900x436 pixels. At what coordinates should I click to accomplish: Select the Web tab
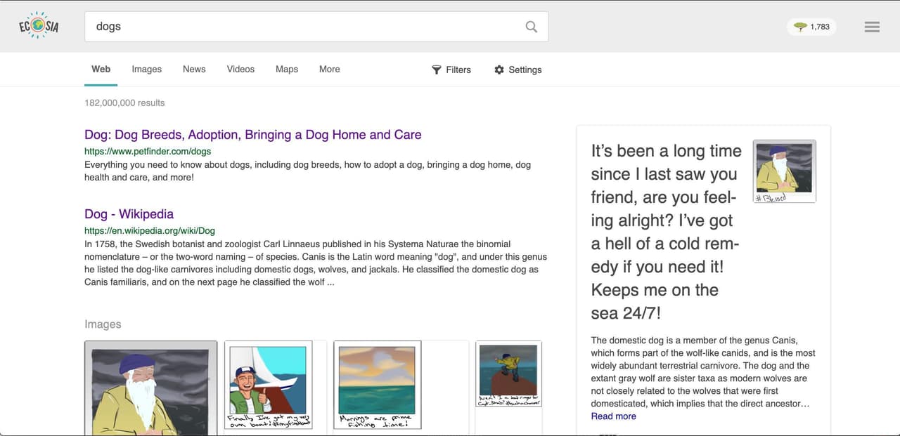point(101,69)
